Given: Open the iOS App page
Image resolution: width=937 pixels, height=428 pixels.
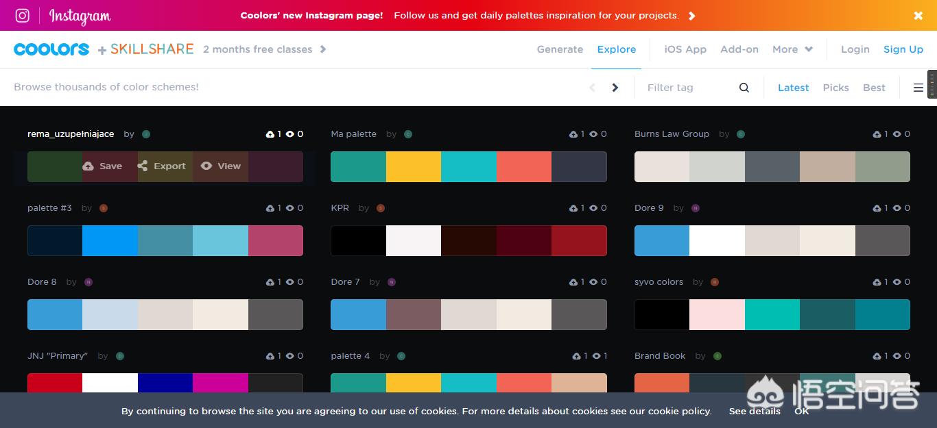Looking at the screenshot, I should (x=685, y=49).
